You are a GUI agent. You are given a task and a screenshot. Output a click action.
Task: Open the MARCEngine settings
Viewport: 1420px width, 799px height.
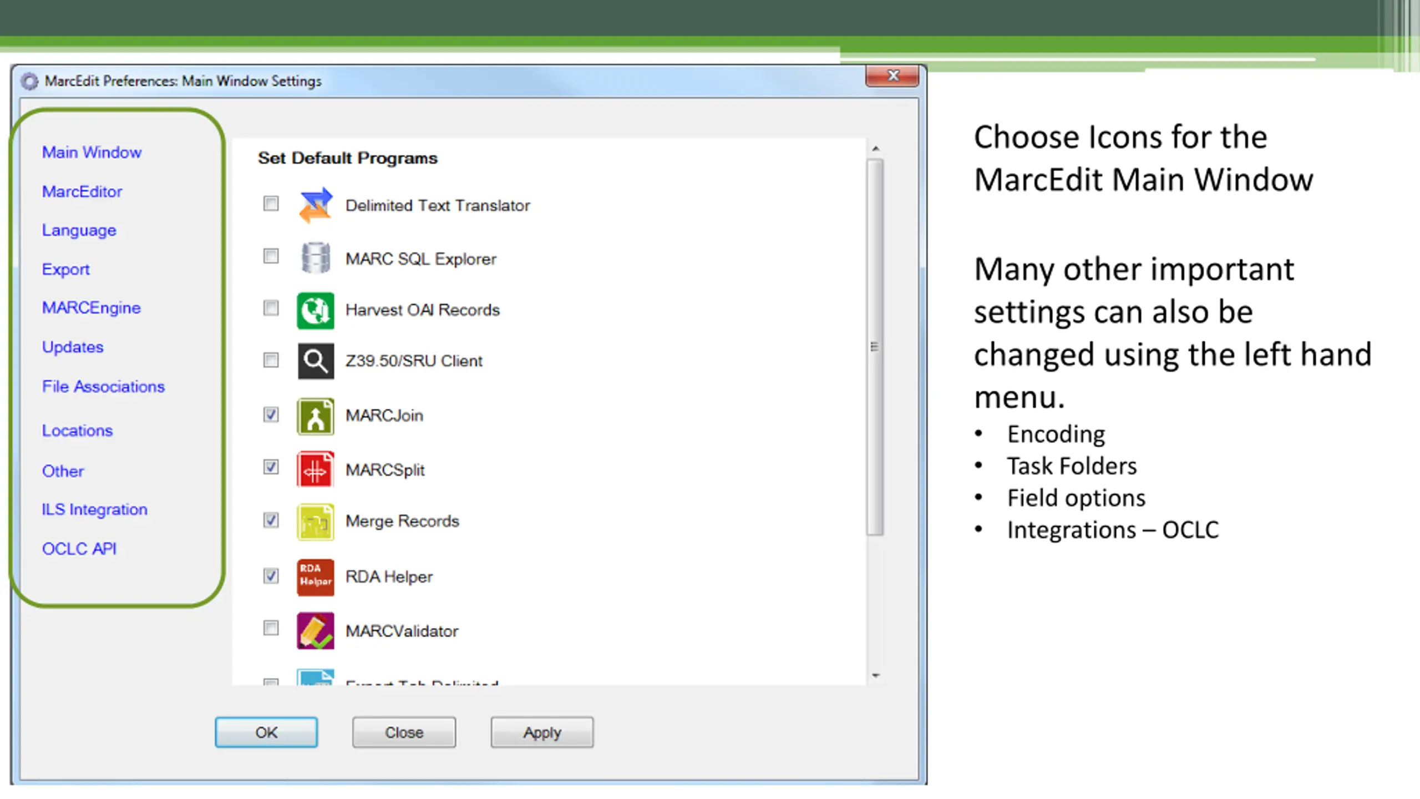92,308
